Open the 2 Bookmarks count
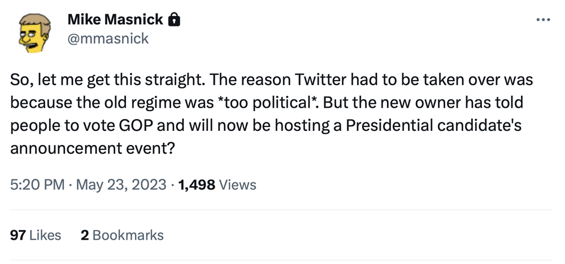Screen dimensions: 565x264 click(x=122, y=235)
